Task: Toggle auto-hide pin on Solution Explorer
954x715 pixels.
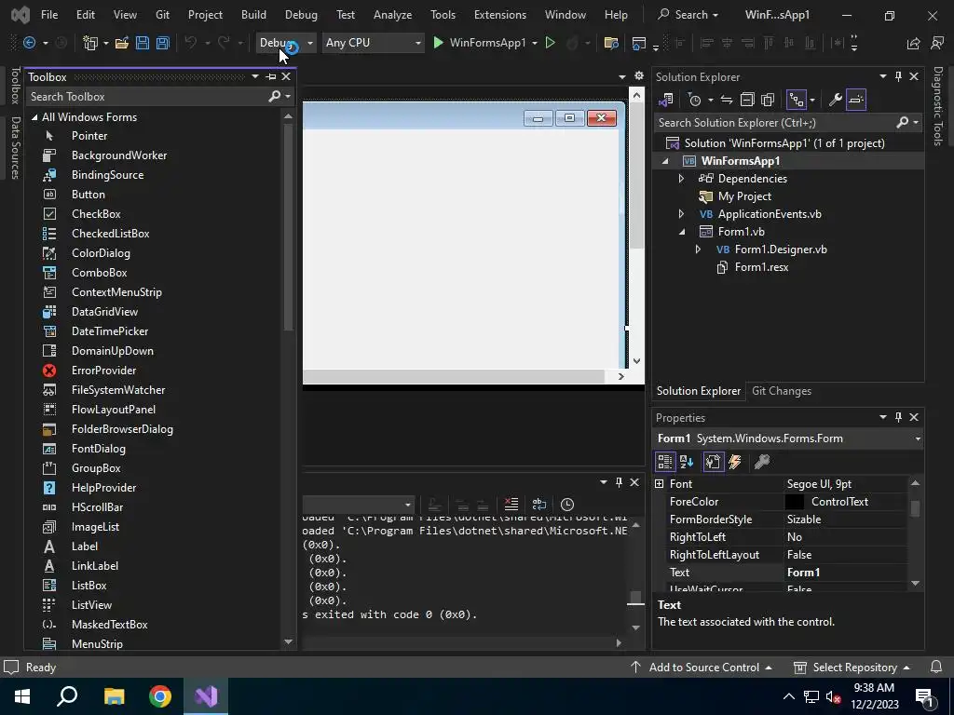Action: tap(898, 76)
